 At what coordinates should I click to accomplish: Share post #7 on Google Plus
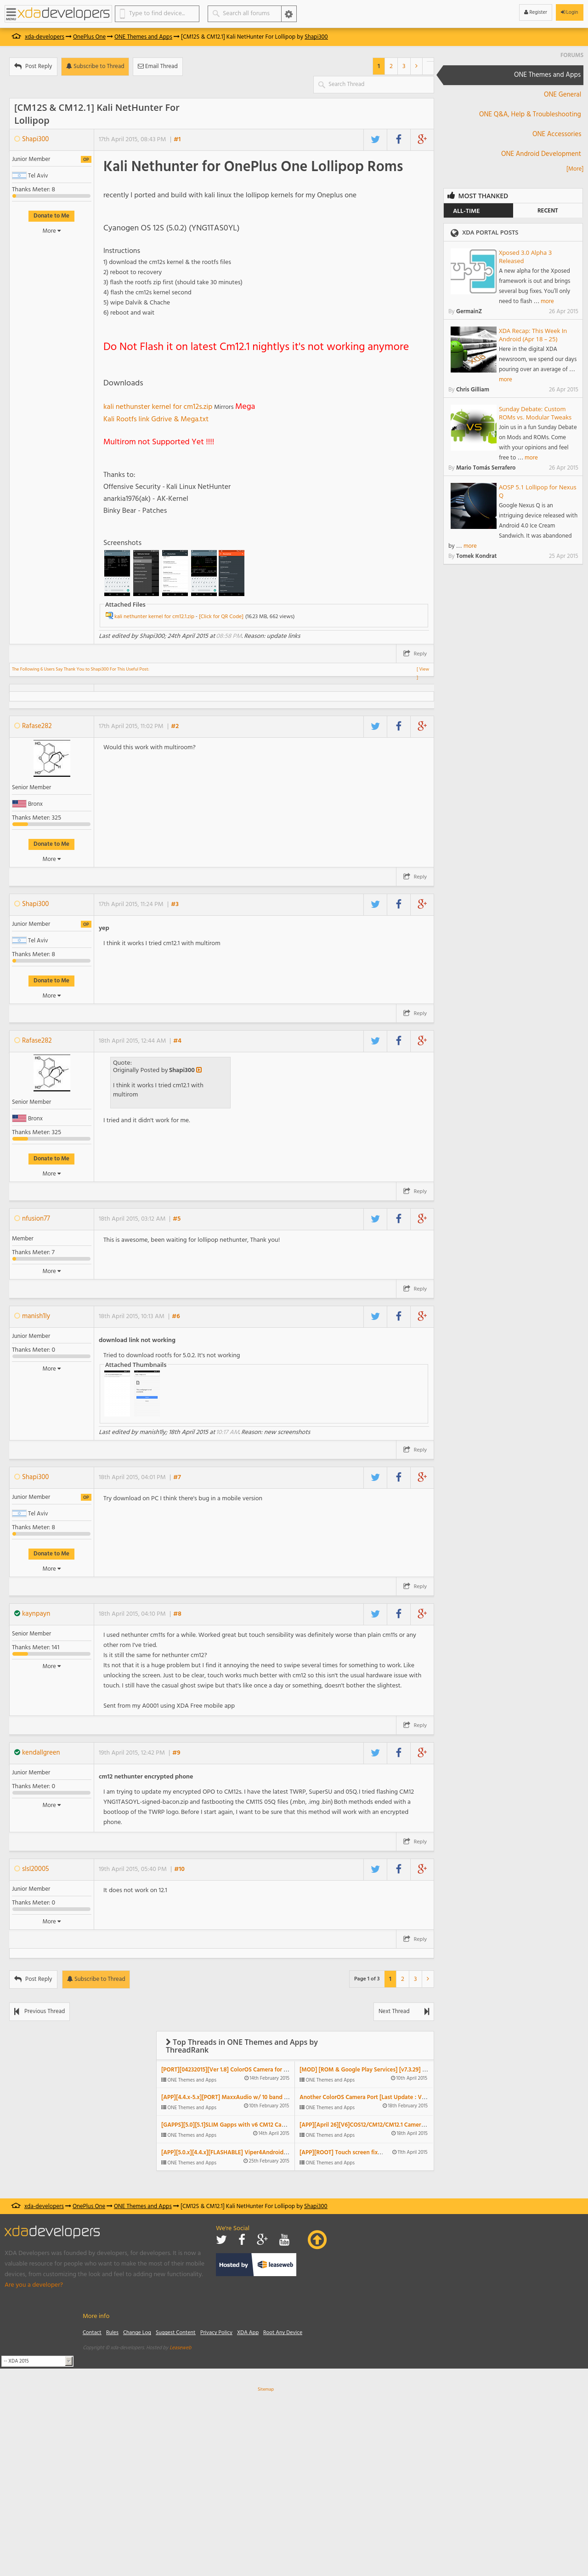[x=422, y=1476]
